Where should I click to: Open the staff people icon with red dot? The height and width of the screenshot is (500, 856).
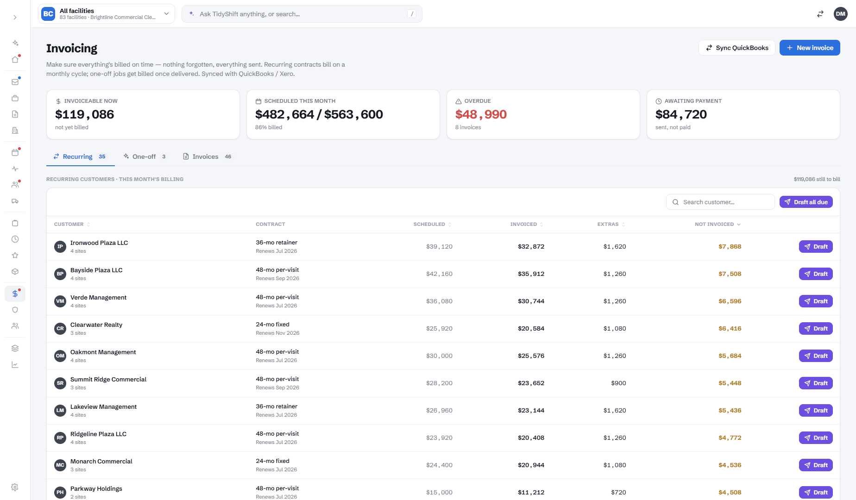click(15, 185)
